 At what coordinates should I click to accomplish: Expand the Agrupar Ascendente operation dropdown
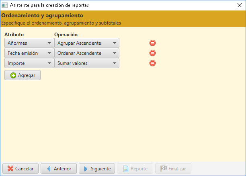point(87,43)
